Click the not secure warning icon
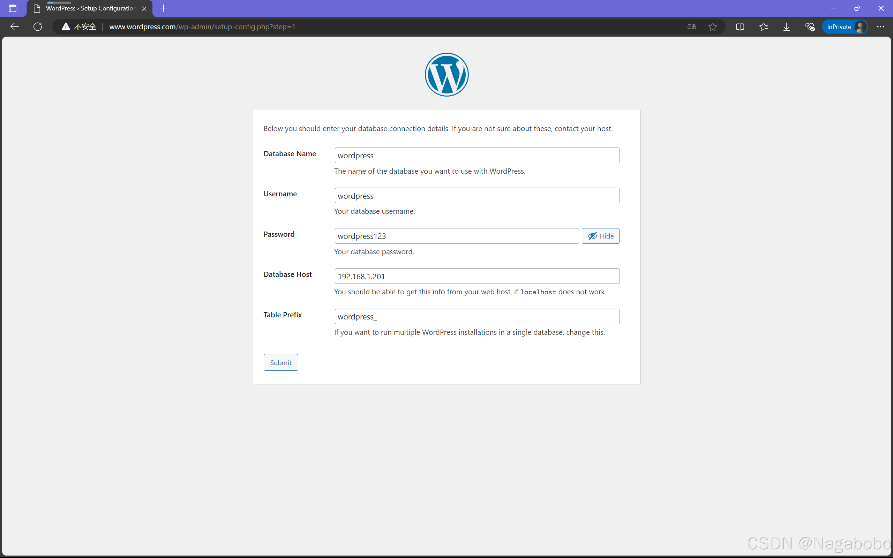The image size is (893, 558). tap(66, 27)
